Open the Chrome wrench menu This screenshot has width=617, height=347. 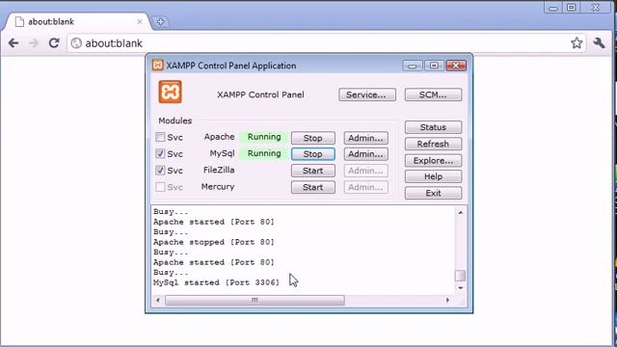(x=599, y=42)
